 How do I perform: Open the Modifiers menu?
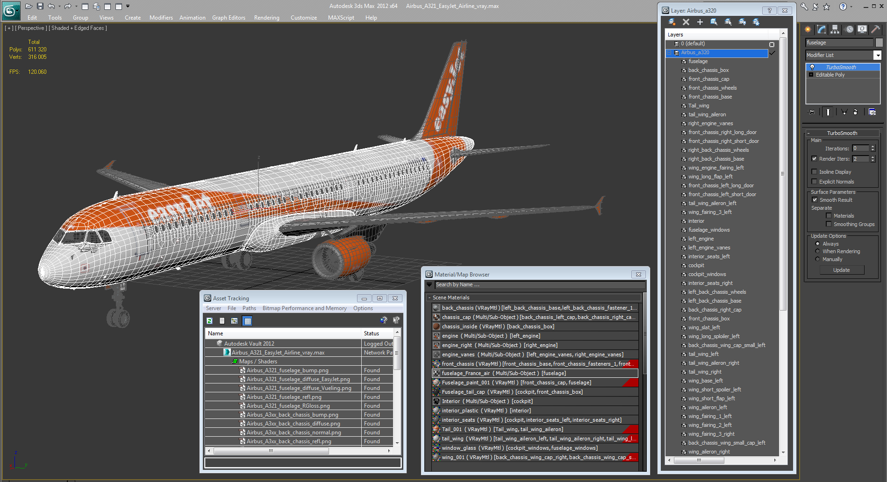pos(161,18)
